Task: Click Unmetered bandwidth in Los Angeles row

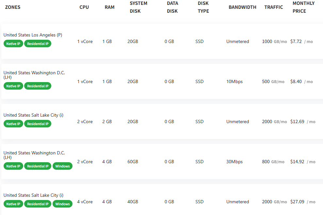Action: [x=237, y=41]
